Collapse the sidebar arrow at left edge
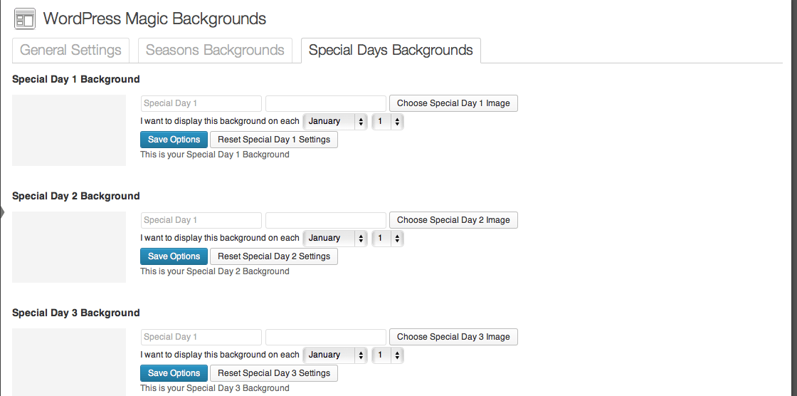Screen dimensions: 797x396 (2, 213)
